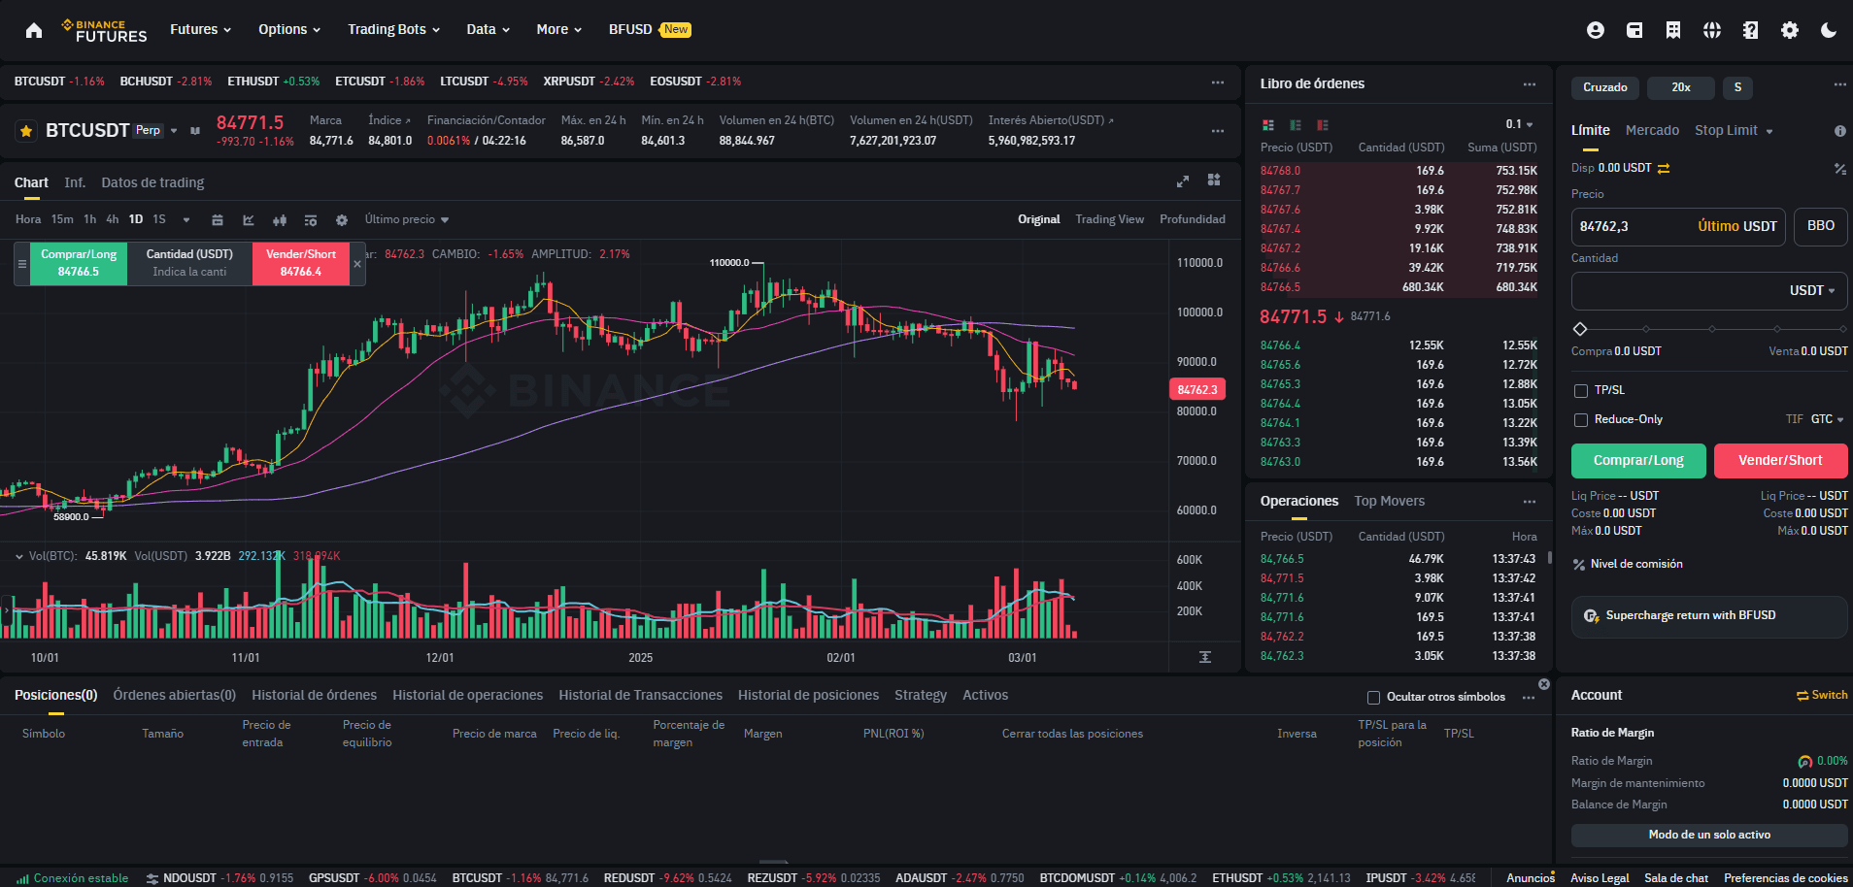This screenshot has height=887, width=1853.
Task: Expand chart to fullscreen
Action: [x=1183, y=181]
